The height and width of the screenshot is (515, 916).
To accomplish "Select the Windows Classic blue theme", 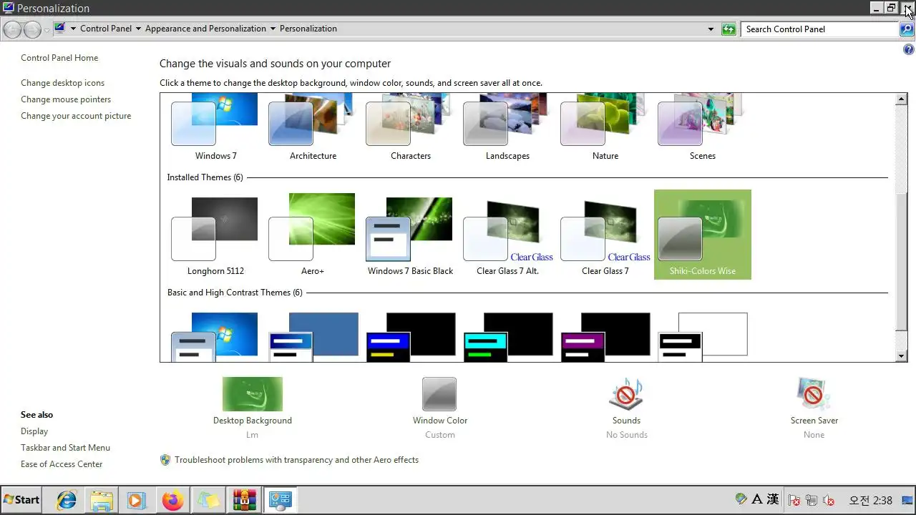I will tap(313, 337).
